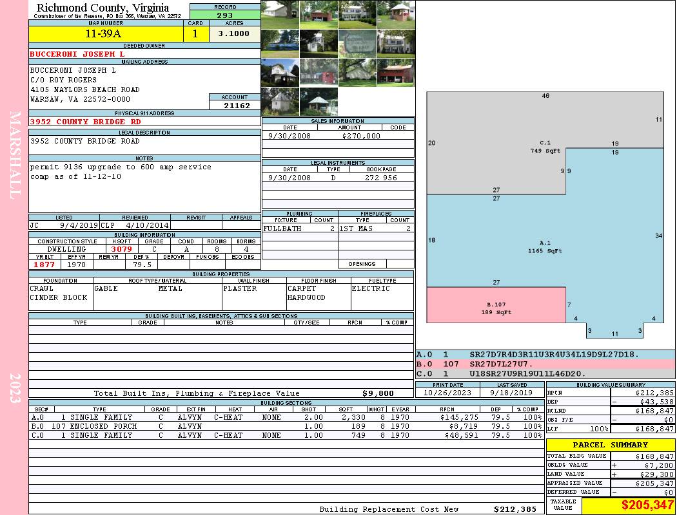Image resolution: width=677 pixels, height=515 pixels.
Task: Click floor finish HARDWOOD
Action: coord(306,297)
